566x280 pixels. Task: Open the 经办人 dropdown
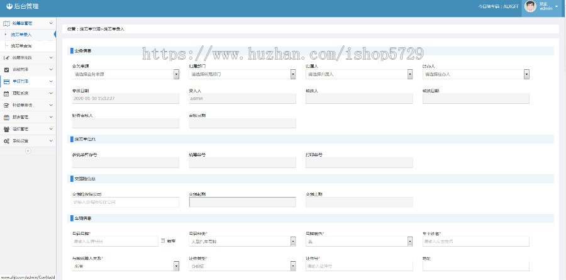click(x=476, y=74)
